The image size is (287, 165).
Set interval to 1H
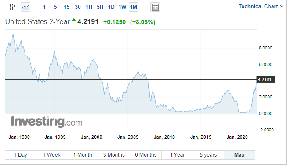(x=89, y=7)
